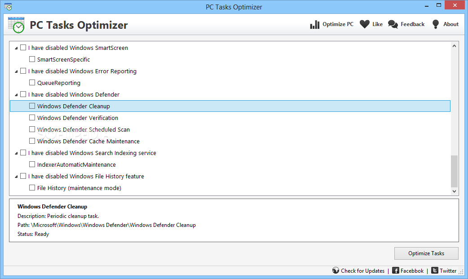Viewport: 468px width, 279px height.
Task: Tick the IndexerAutomaticMaintenance checkbox
Action: [32, 164]
